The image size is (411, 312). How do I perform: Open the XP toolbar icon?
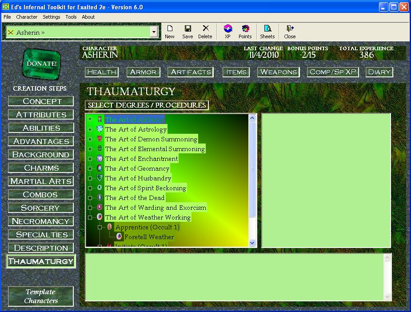(x=228, y=32)
